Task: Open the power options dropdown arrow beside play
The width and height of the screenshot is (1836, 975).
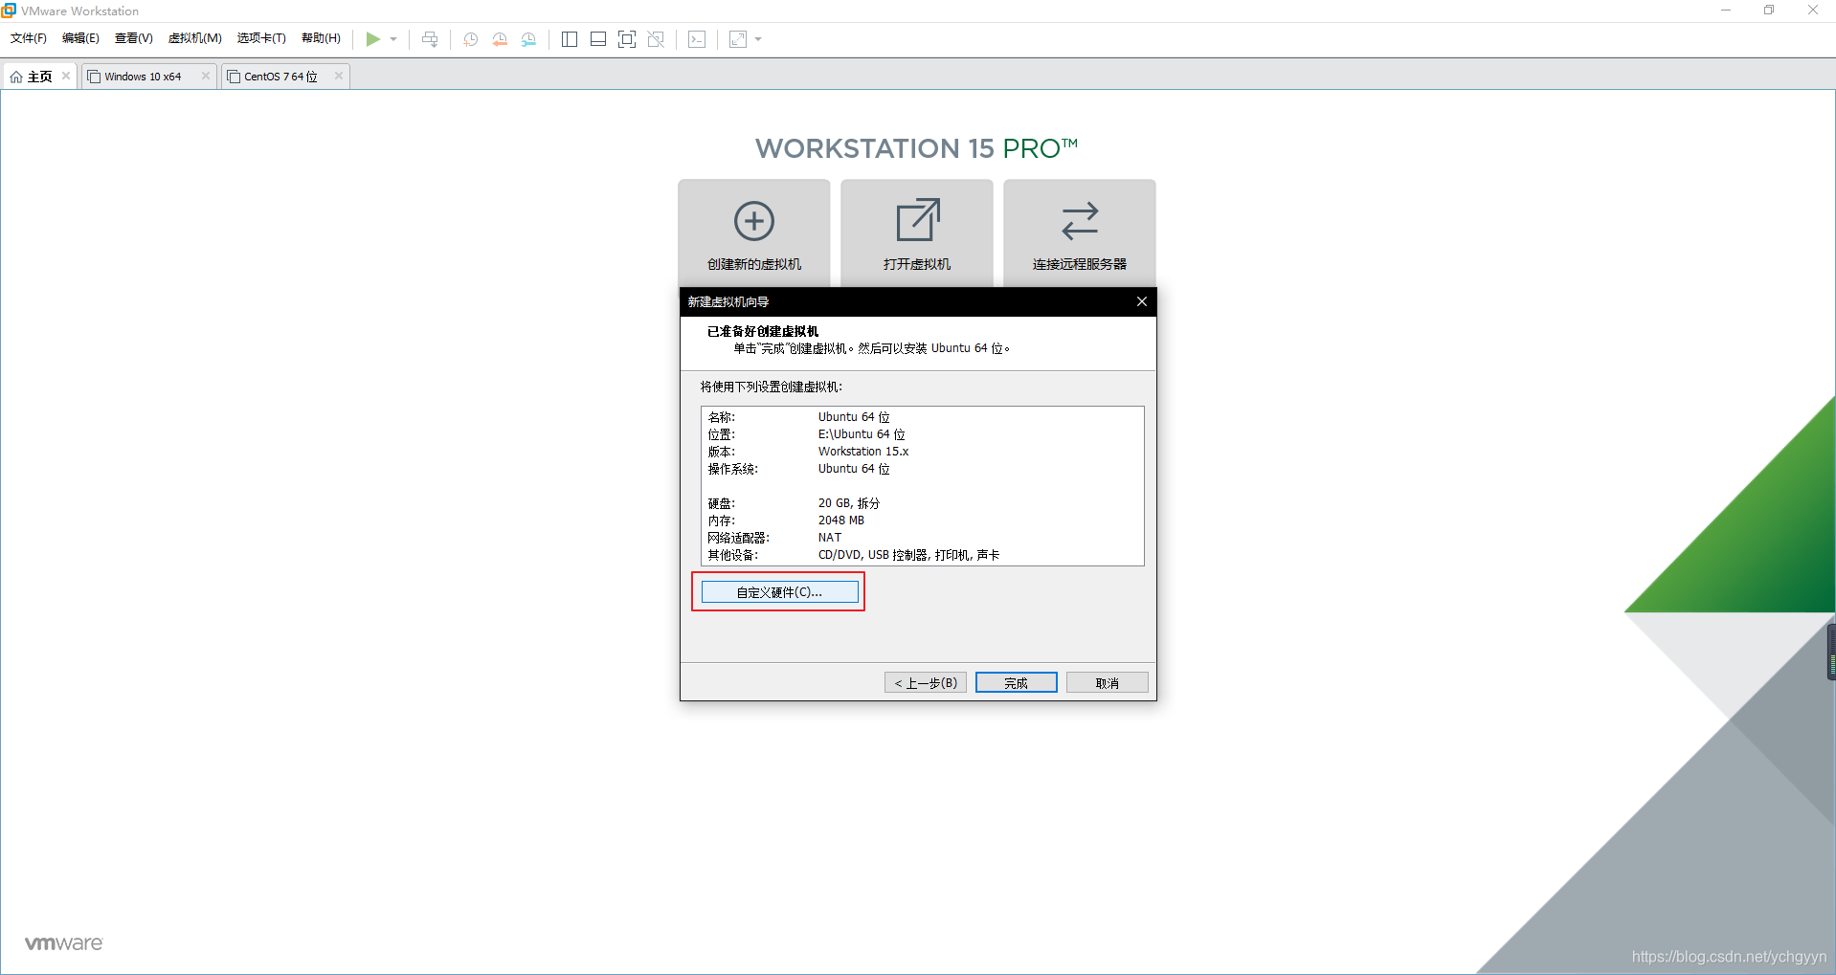Action: pyautogui.click(x=393, y=39)
